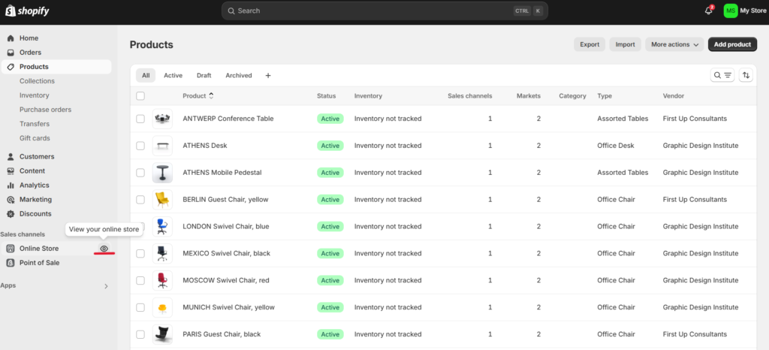Switch to the All tab
This screenshot has width=769, height=350.
pos(146,76)
